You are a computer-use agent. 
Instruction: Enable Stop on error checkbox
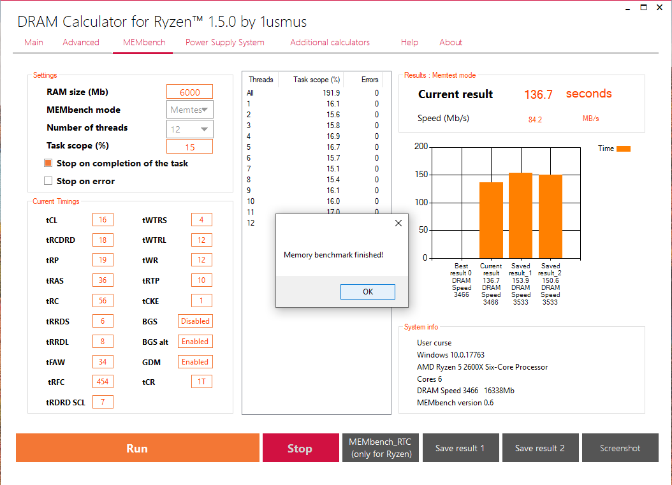point(48,181)
